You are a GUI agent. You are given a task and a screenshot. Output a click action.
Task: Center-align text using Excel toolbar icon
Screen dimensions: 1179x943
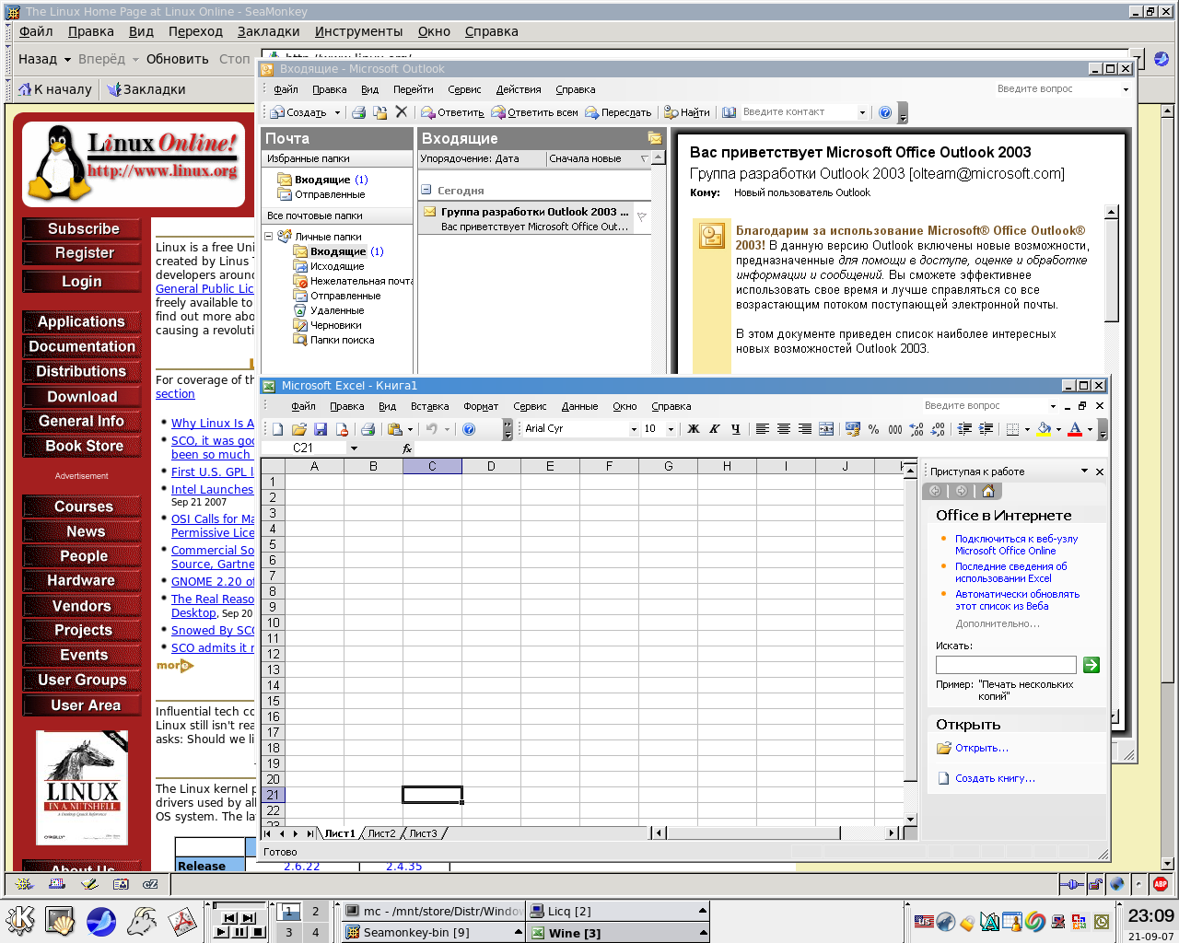[783, 429]
